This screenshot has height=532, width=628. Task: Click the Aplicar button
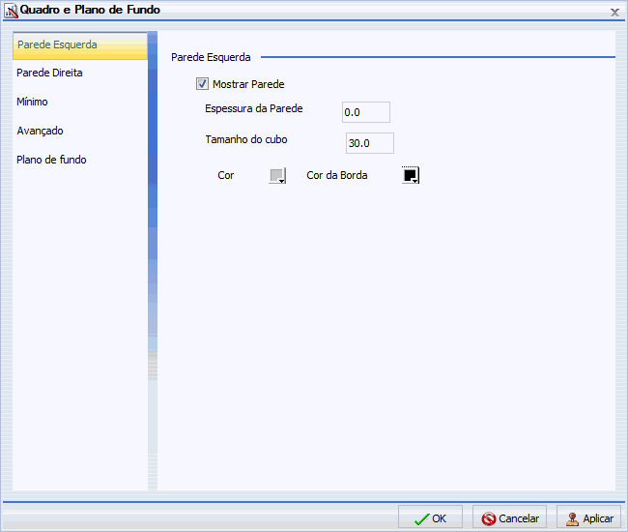tap(588, 517)
